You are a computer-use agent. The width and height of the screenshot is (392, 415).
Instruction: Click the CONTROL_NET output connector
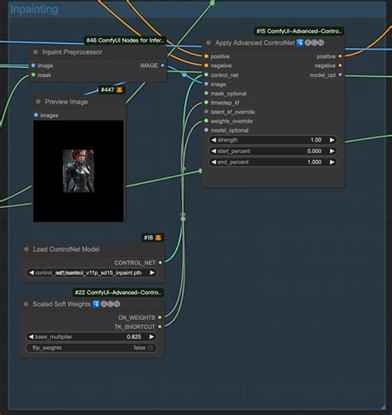pos(160,263)
